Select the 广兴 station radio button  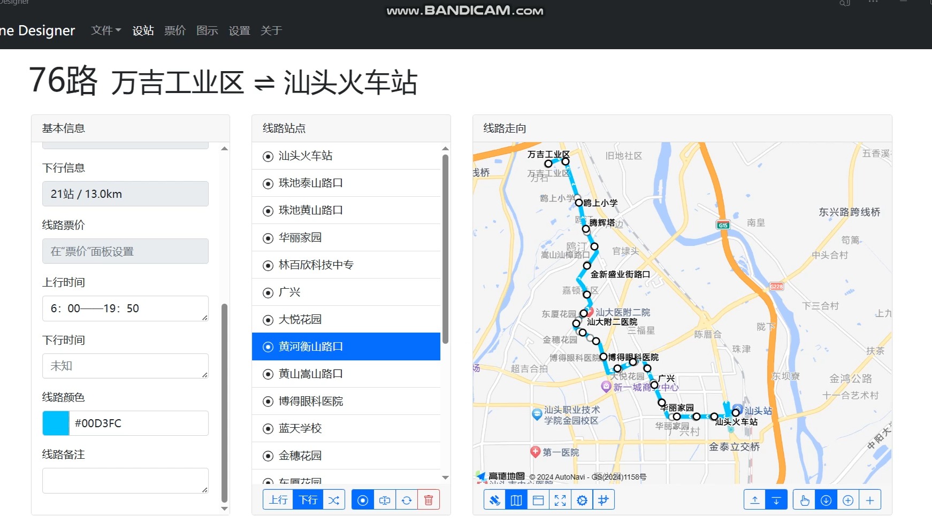pyautogui.click(x=268, y=292)
